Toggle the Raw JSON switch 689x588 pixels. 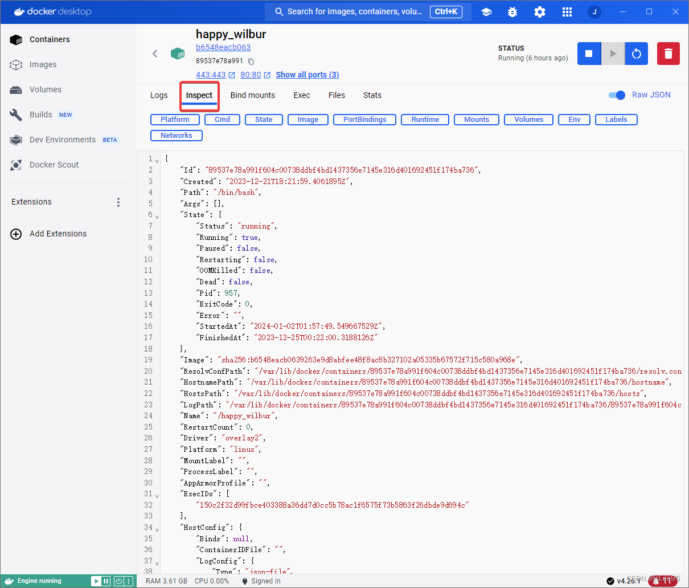[617, 95]
